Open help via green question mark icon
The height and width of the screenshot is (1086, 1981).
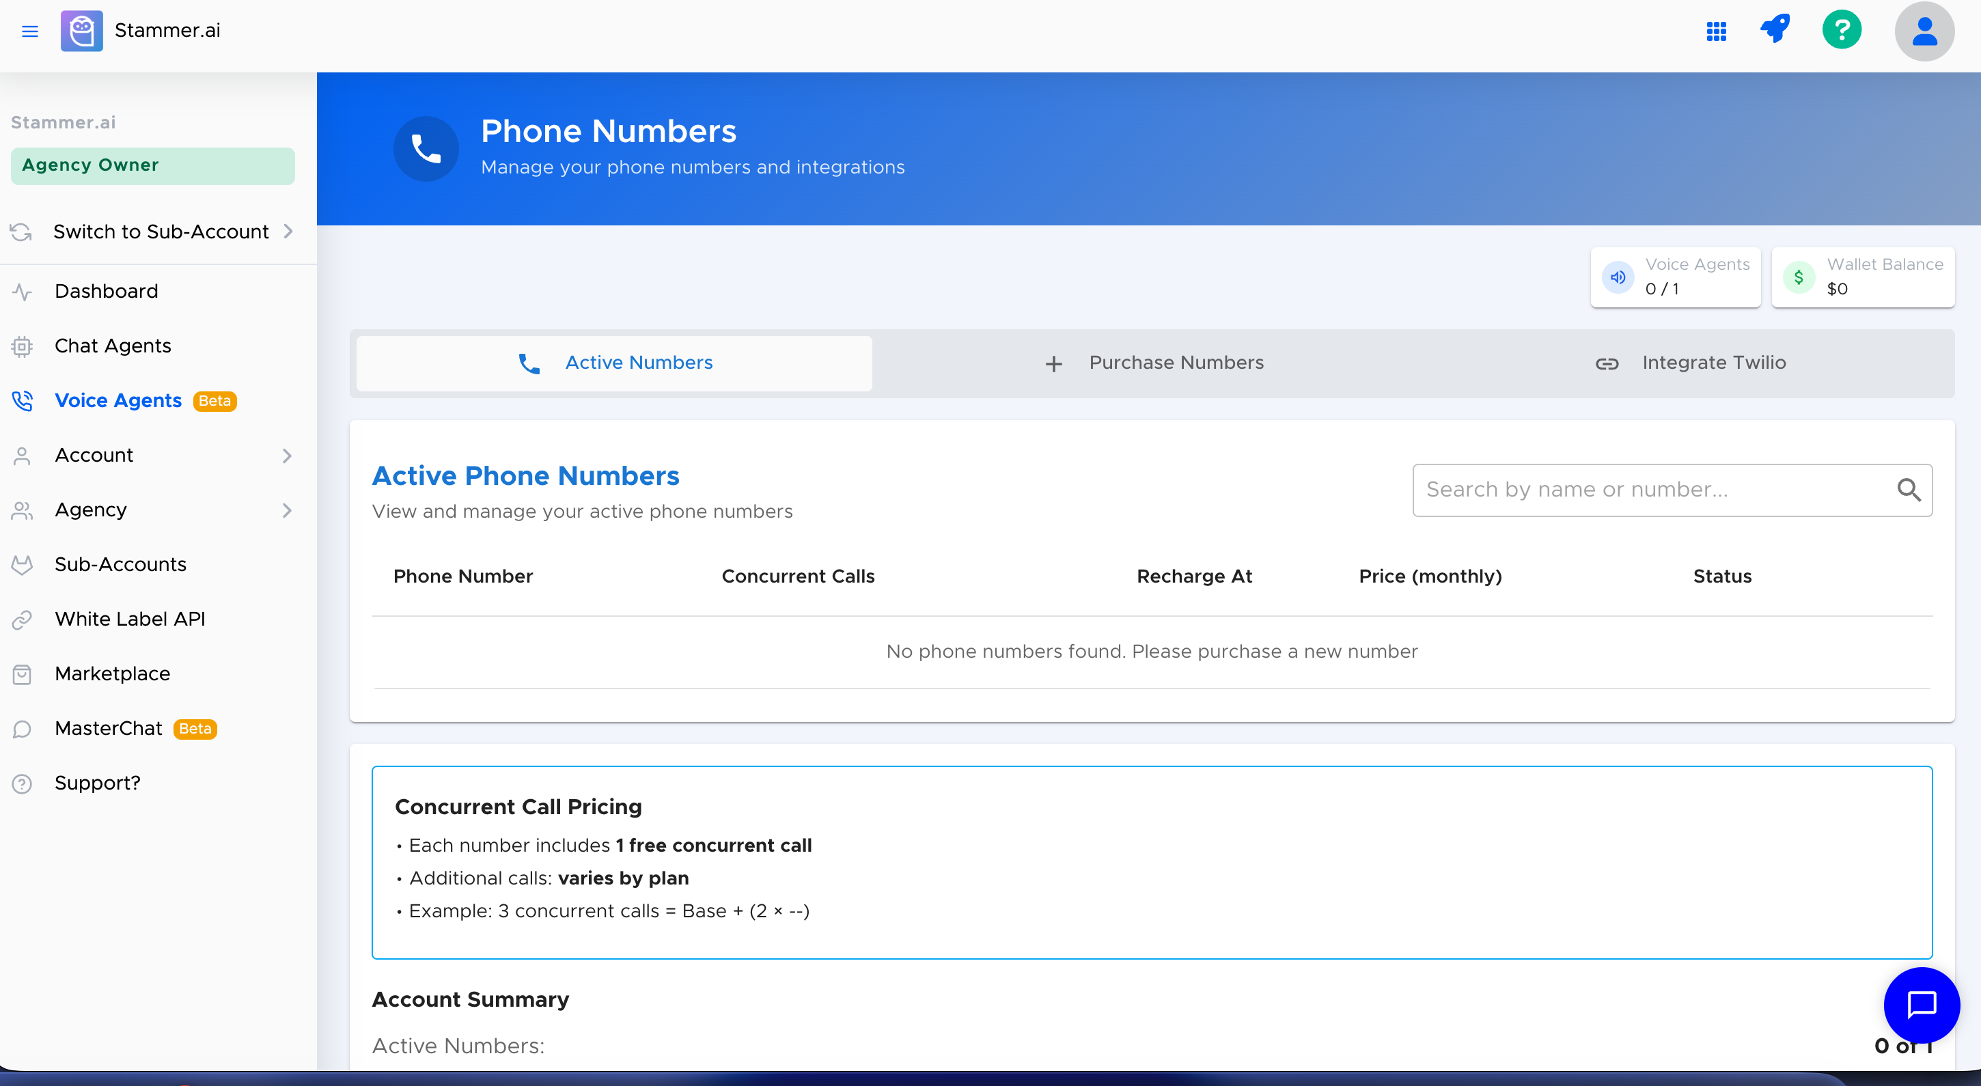[x=1842, y=31]
